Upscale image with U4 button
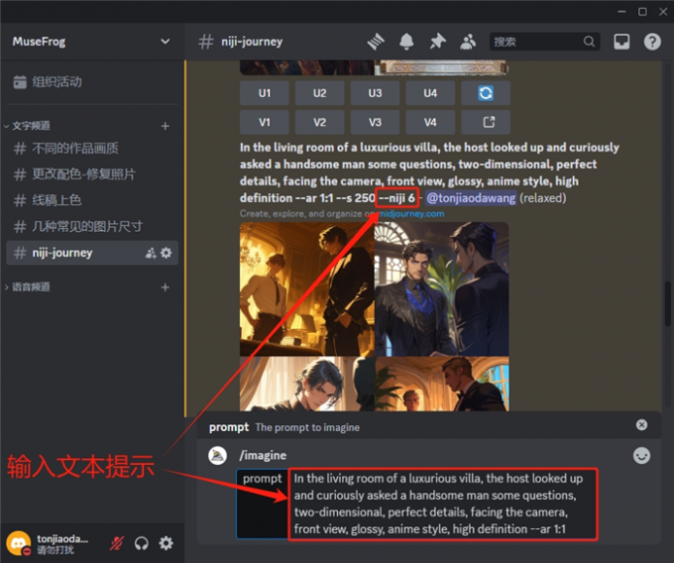This screenshot has height=563, width=674. tap(430, 93)
